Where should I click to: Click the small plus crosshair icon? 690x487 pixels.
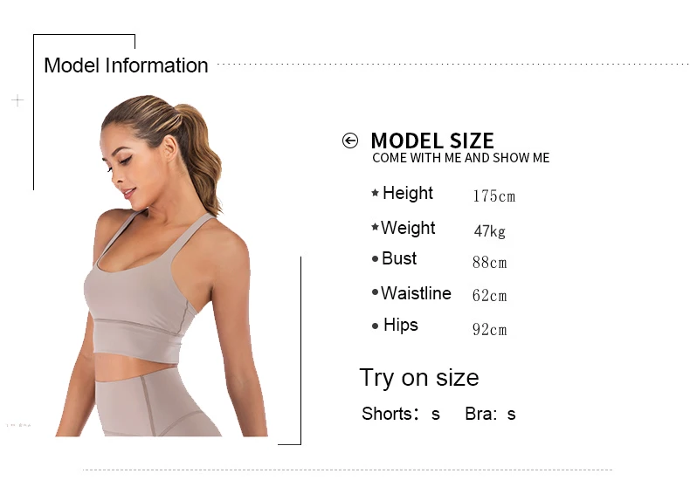(x=17, y=100)
